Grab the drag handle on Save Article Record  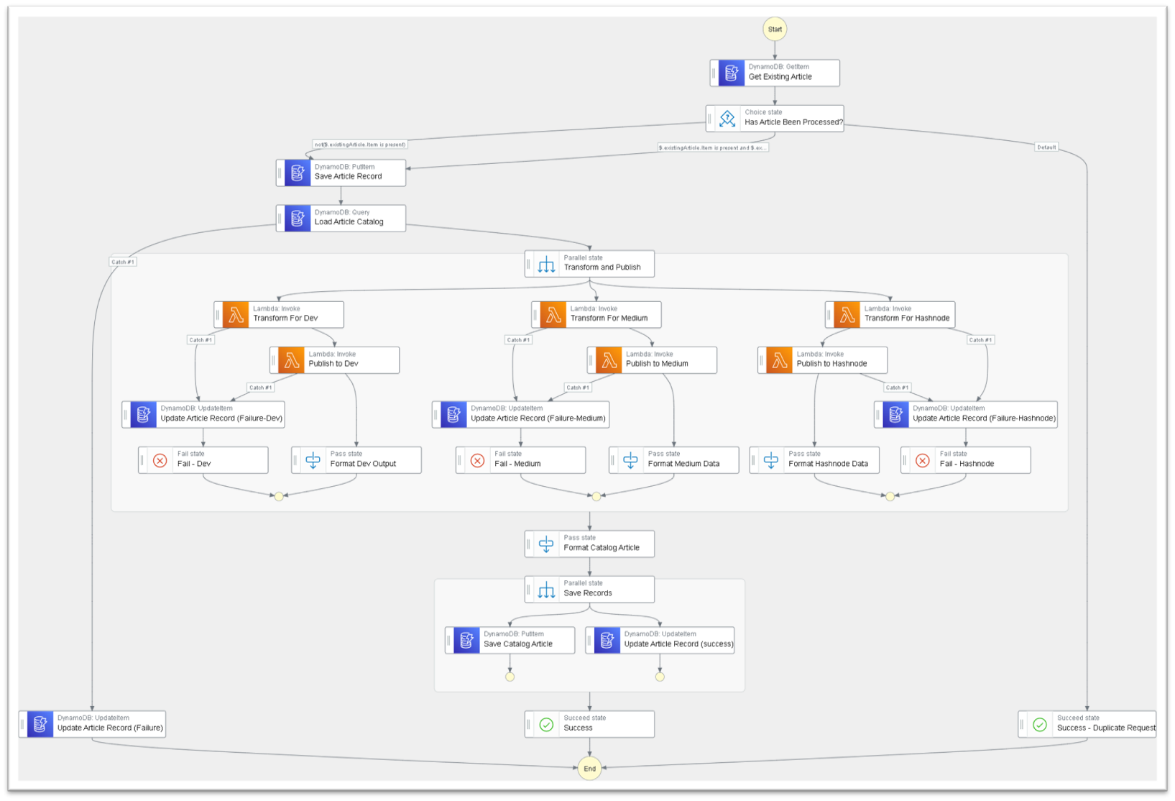[x=280, y=173]
